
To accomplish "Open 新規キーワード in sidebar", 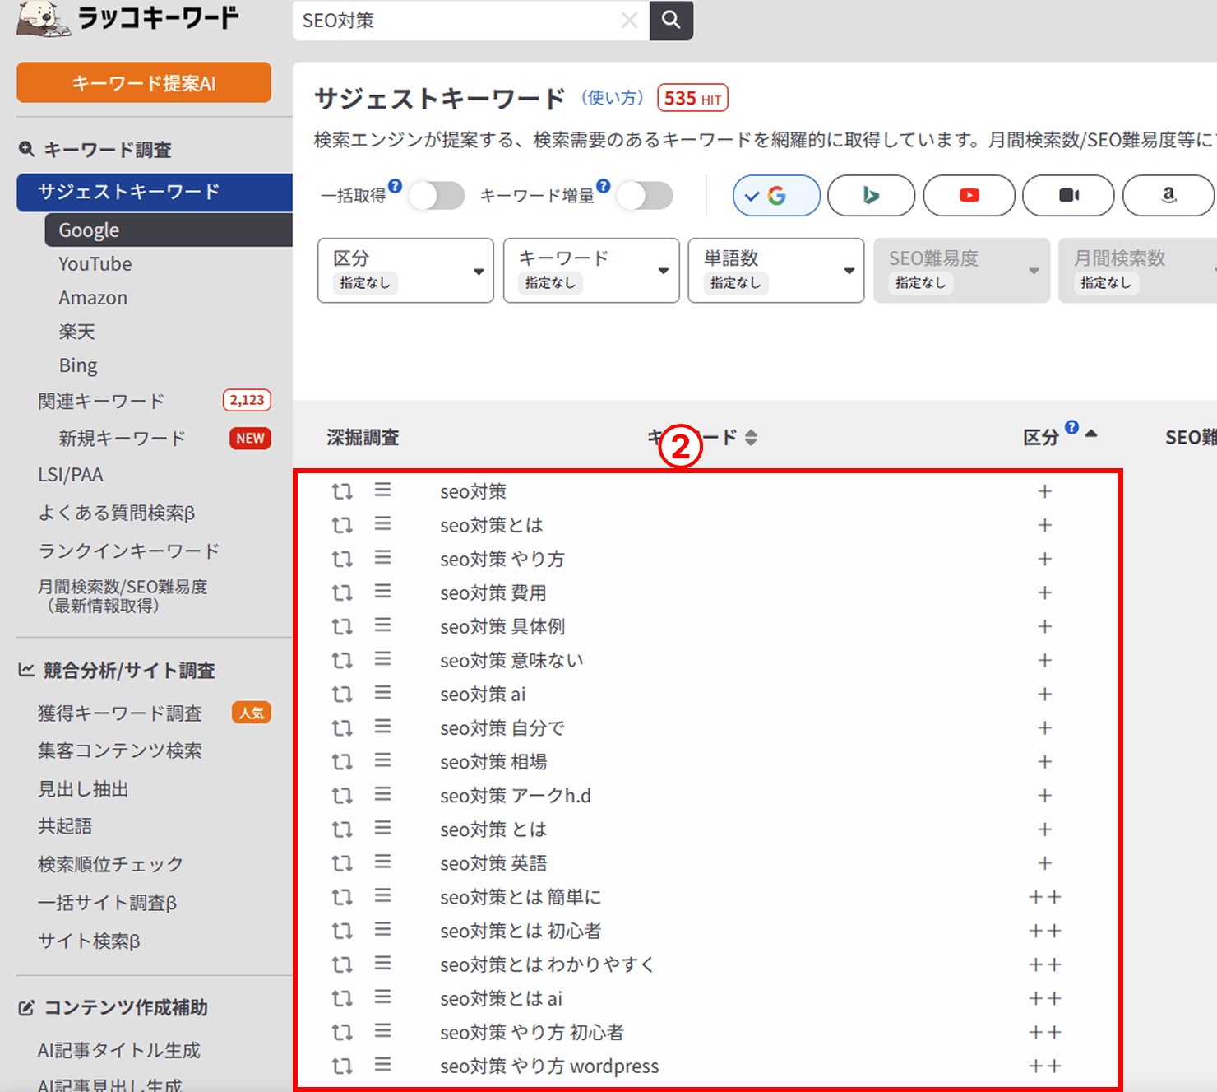I will (123, 439).
